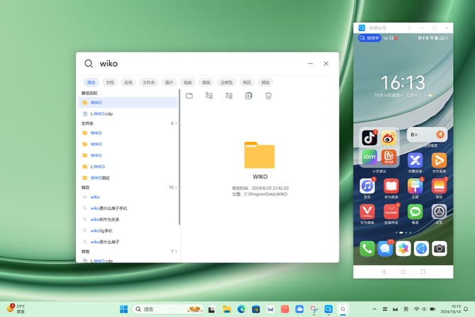Viewport: 475px width, 317px height.
Task: Switch to the 文档 filter tab
Action: click(x=110, y=82)
